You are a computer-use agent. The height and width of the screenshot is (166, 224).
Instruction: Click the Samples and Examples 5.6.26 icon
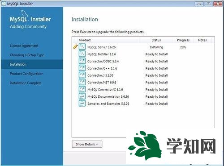[x=82, y=103]
